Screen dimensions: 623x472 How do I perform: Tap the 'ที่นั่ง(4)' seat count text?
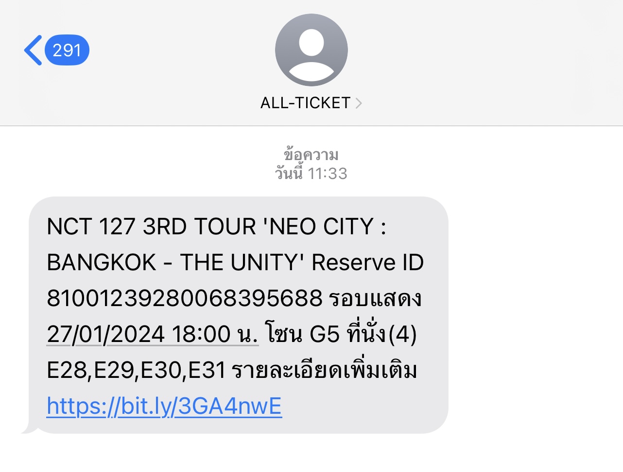(381, 334)
